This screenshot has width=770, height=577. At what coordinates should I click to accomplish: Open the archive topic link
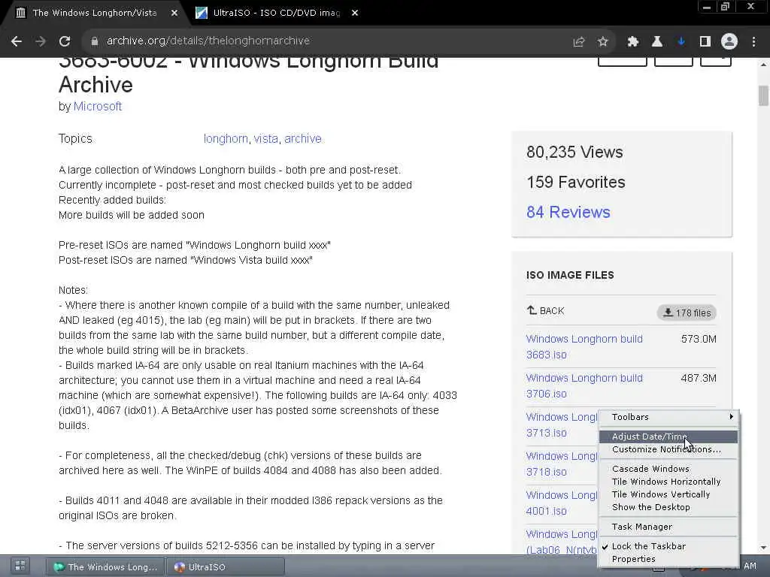pos(302,139)
